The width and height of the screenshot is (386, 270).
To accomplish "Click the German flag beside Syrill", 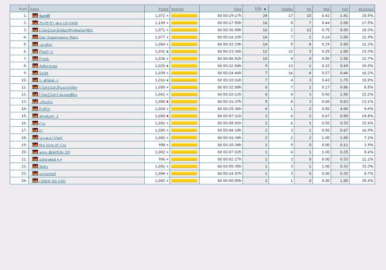I will click(x=35, y=16).
